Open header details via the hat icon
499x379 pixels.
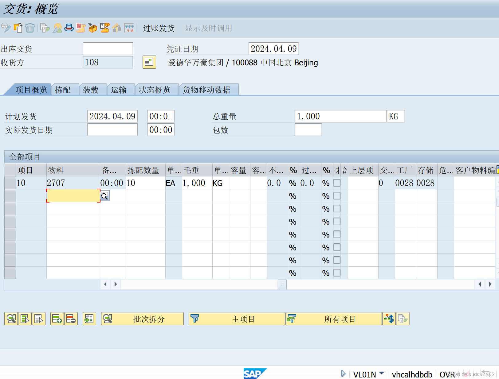click(x=69, y=28)
